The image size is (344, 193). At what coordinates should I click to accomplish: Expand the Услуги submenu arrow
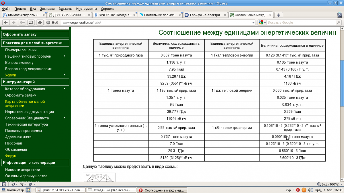coord(64,75)
